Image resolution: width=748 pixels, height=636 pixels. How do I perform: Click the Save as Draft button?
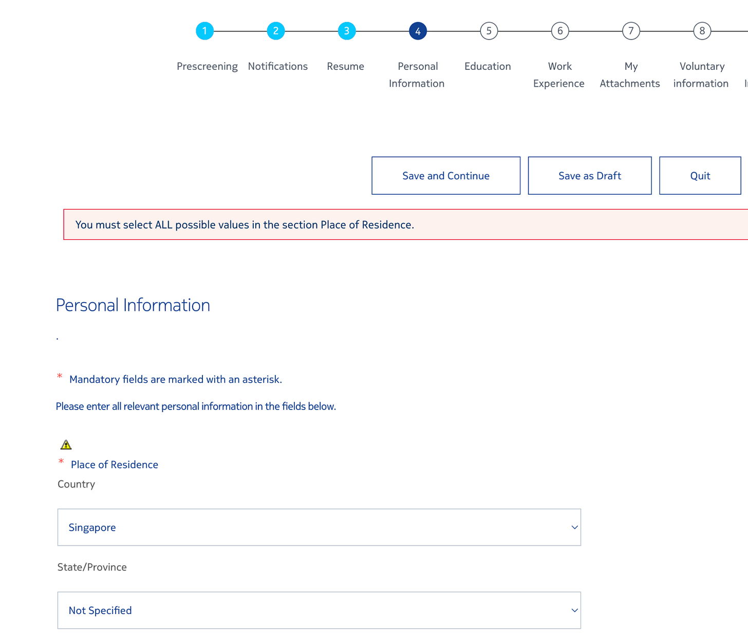coord(589,175)
